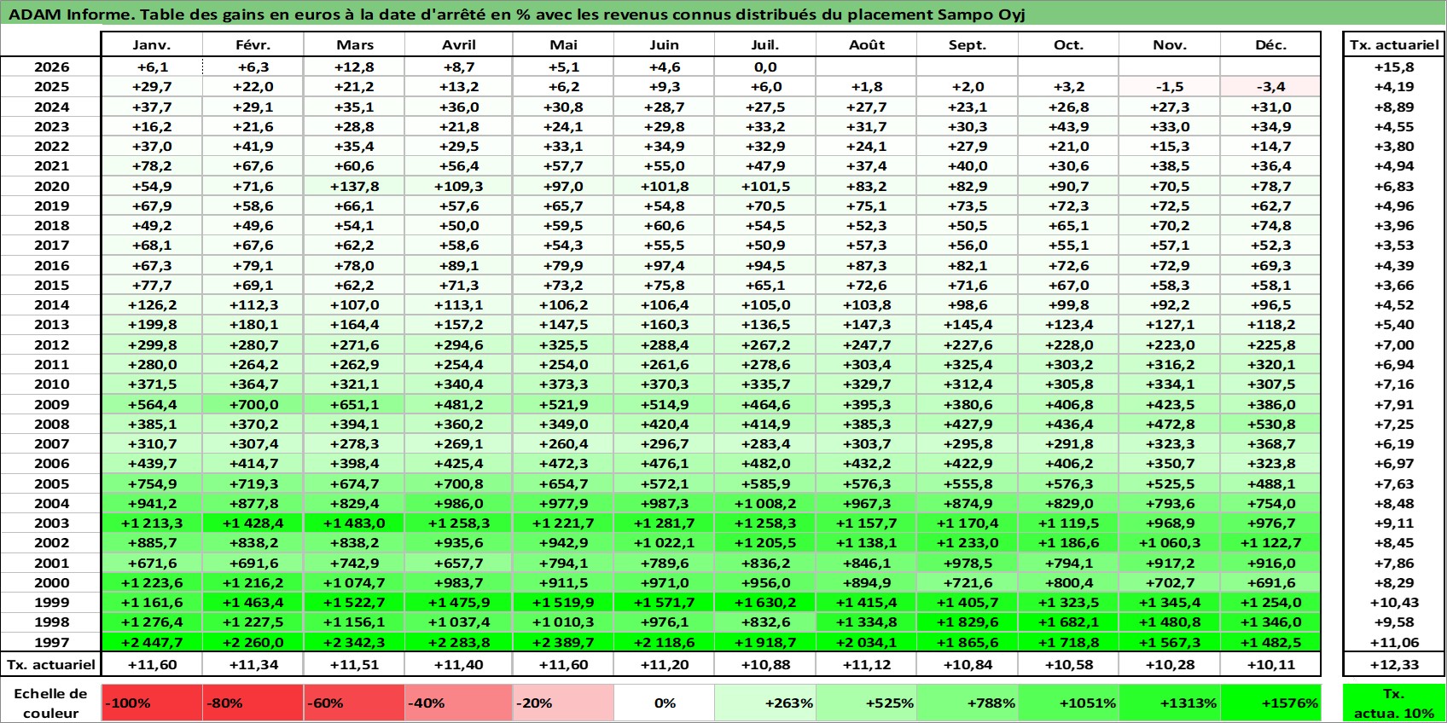
Task: Pick the +788% green scale swatch
Action: (x=968, y=703)
